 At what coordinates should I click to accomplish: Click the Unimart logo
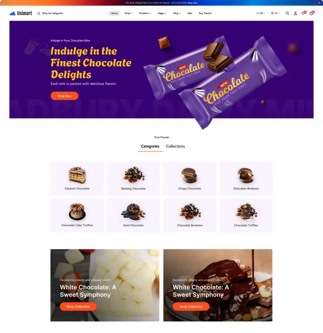point(21,13)
